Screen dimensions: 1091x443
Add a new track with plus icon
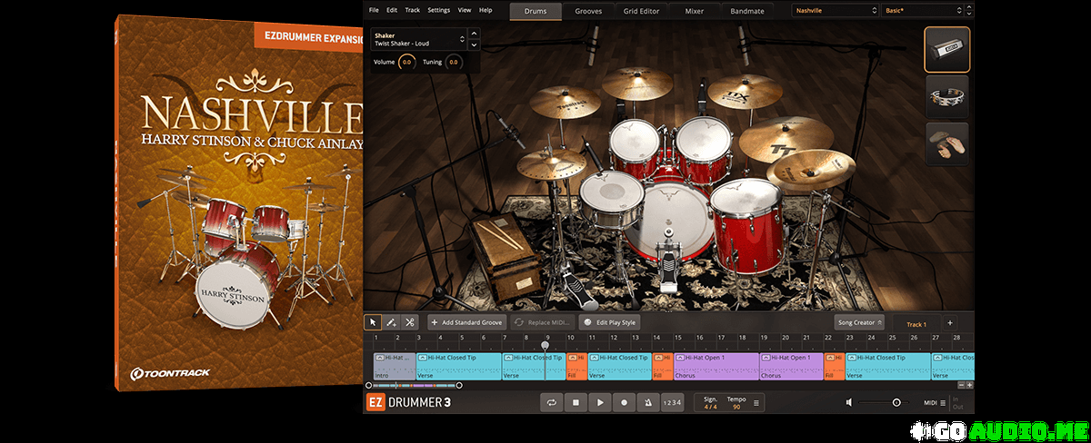coord(949,323)
